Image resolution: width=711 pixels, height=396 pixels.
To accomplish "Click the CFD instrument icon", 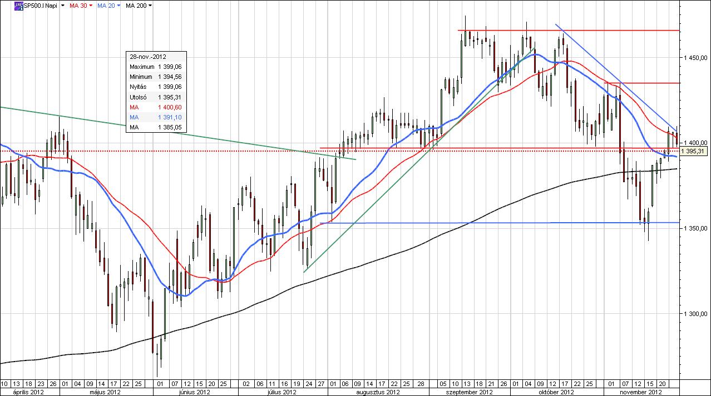I will click(19, 5).
